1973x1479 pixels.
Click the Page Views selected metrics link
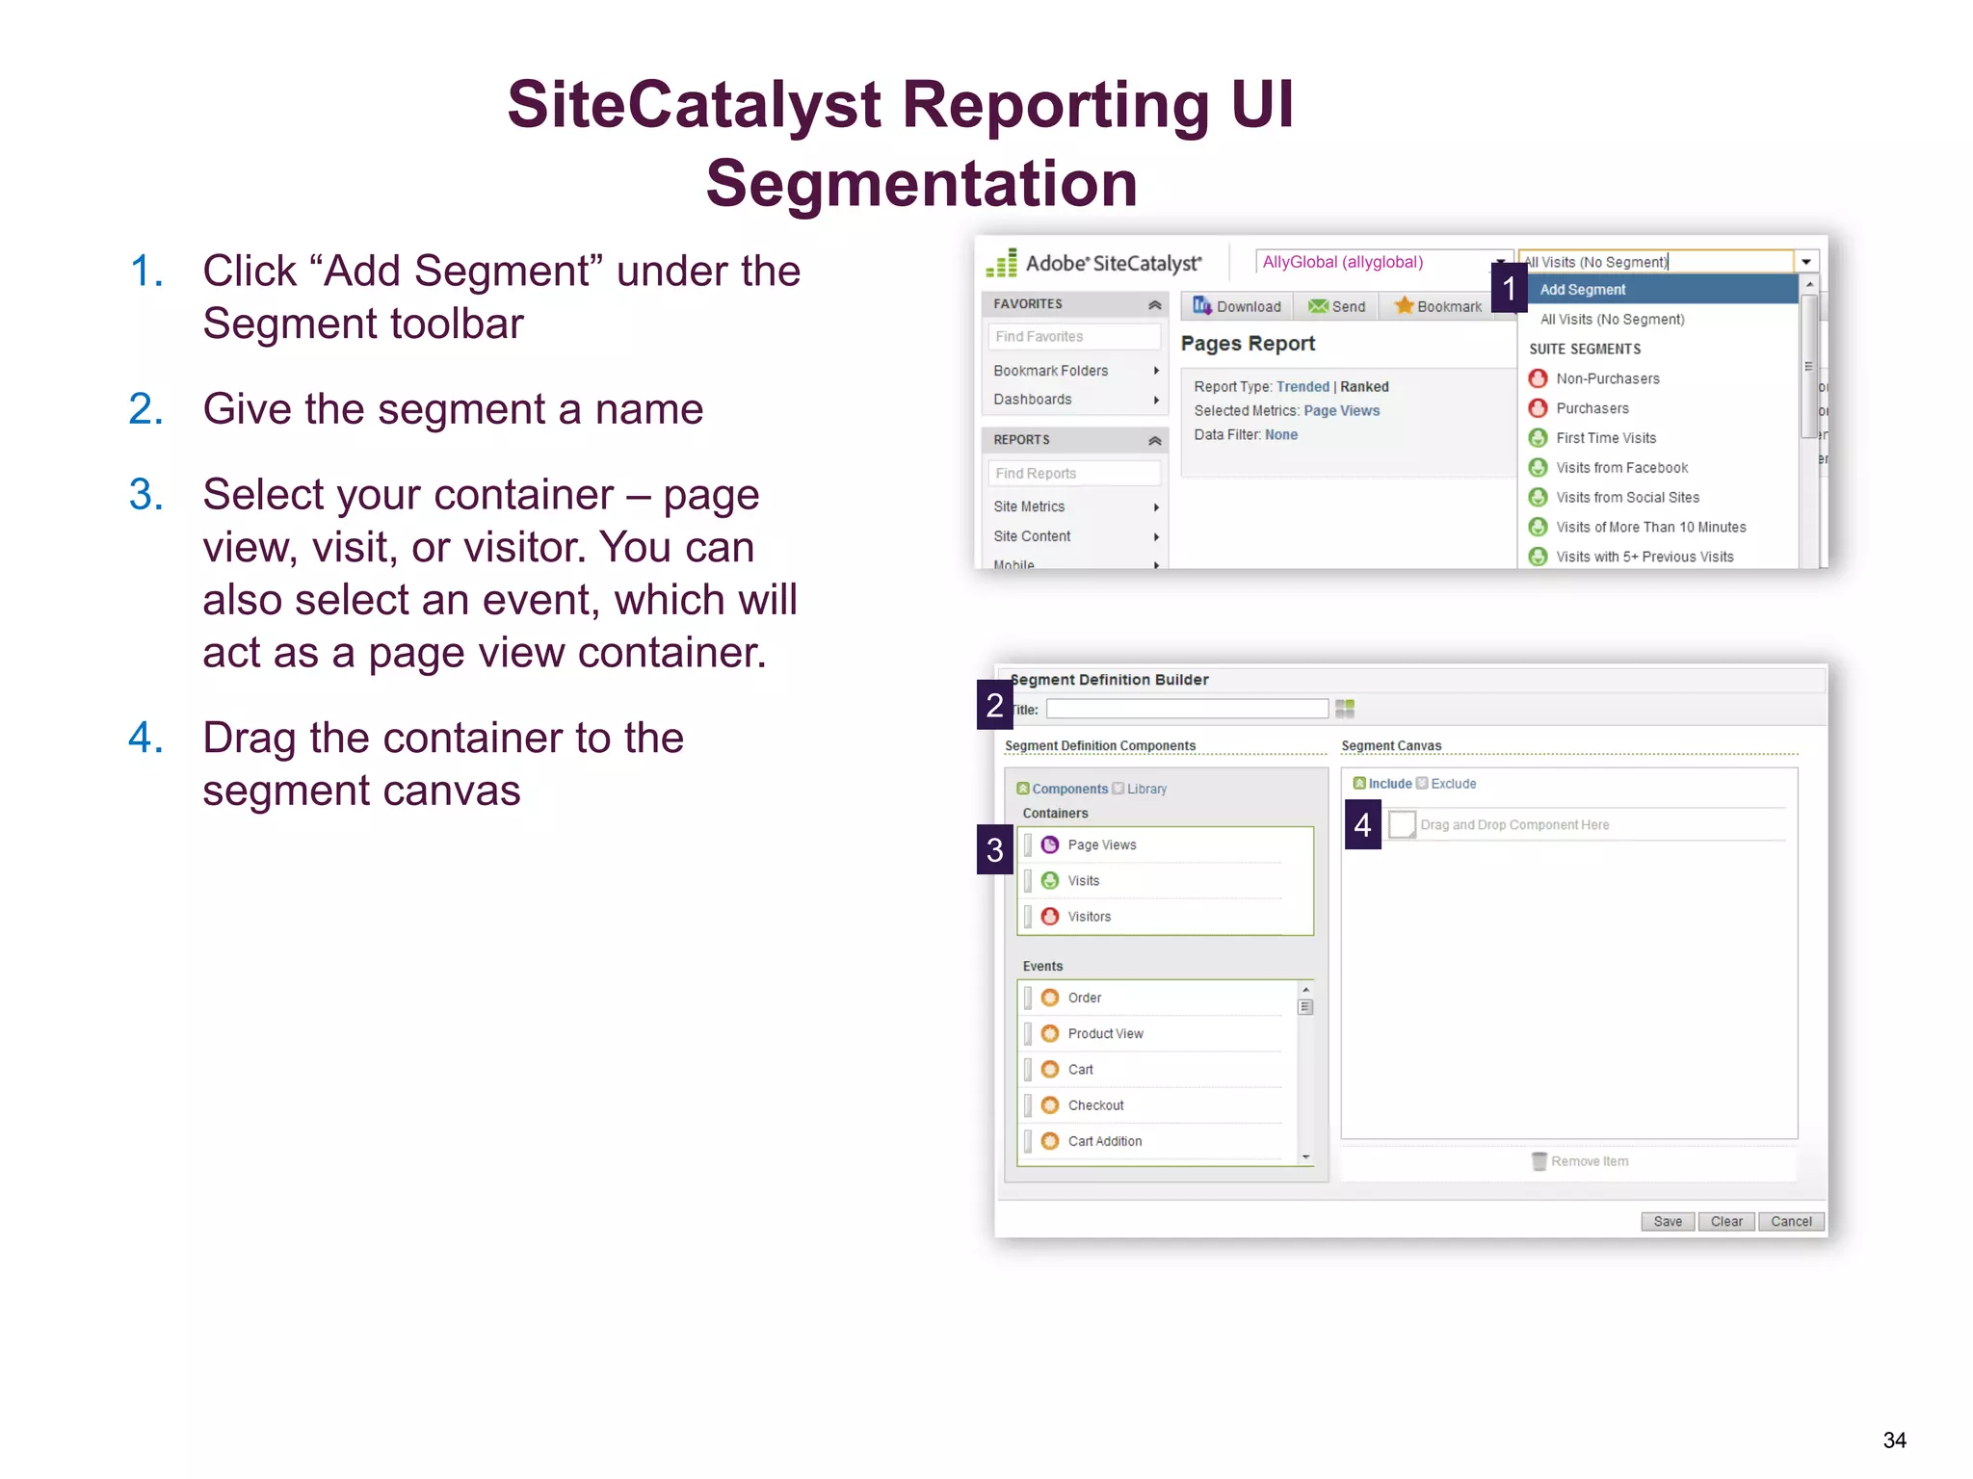pyautogui.click(x=1341, y=410)
